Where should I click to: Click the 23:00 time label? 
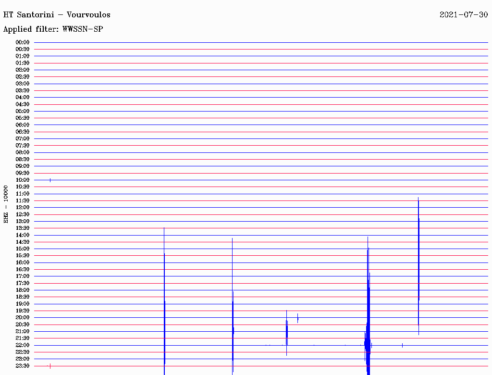(23, 359)
